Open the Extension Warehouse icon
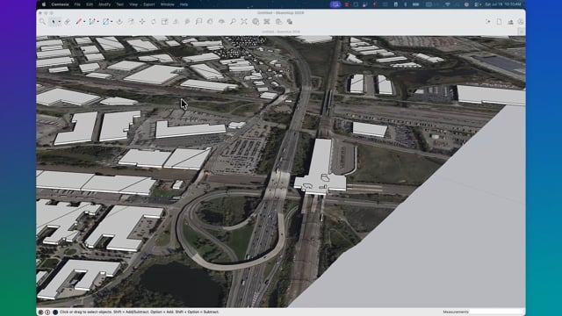Viewport: 562px width, 316px height. click(x=267, y=22)
